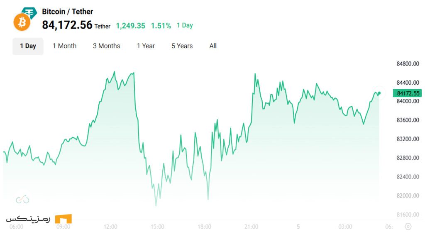425x239 pixels.
Task: Click the green 1.51% change value
Action: [161, 26]
